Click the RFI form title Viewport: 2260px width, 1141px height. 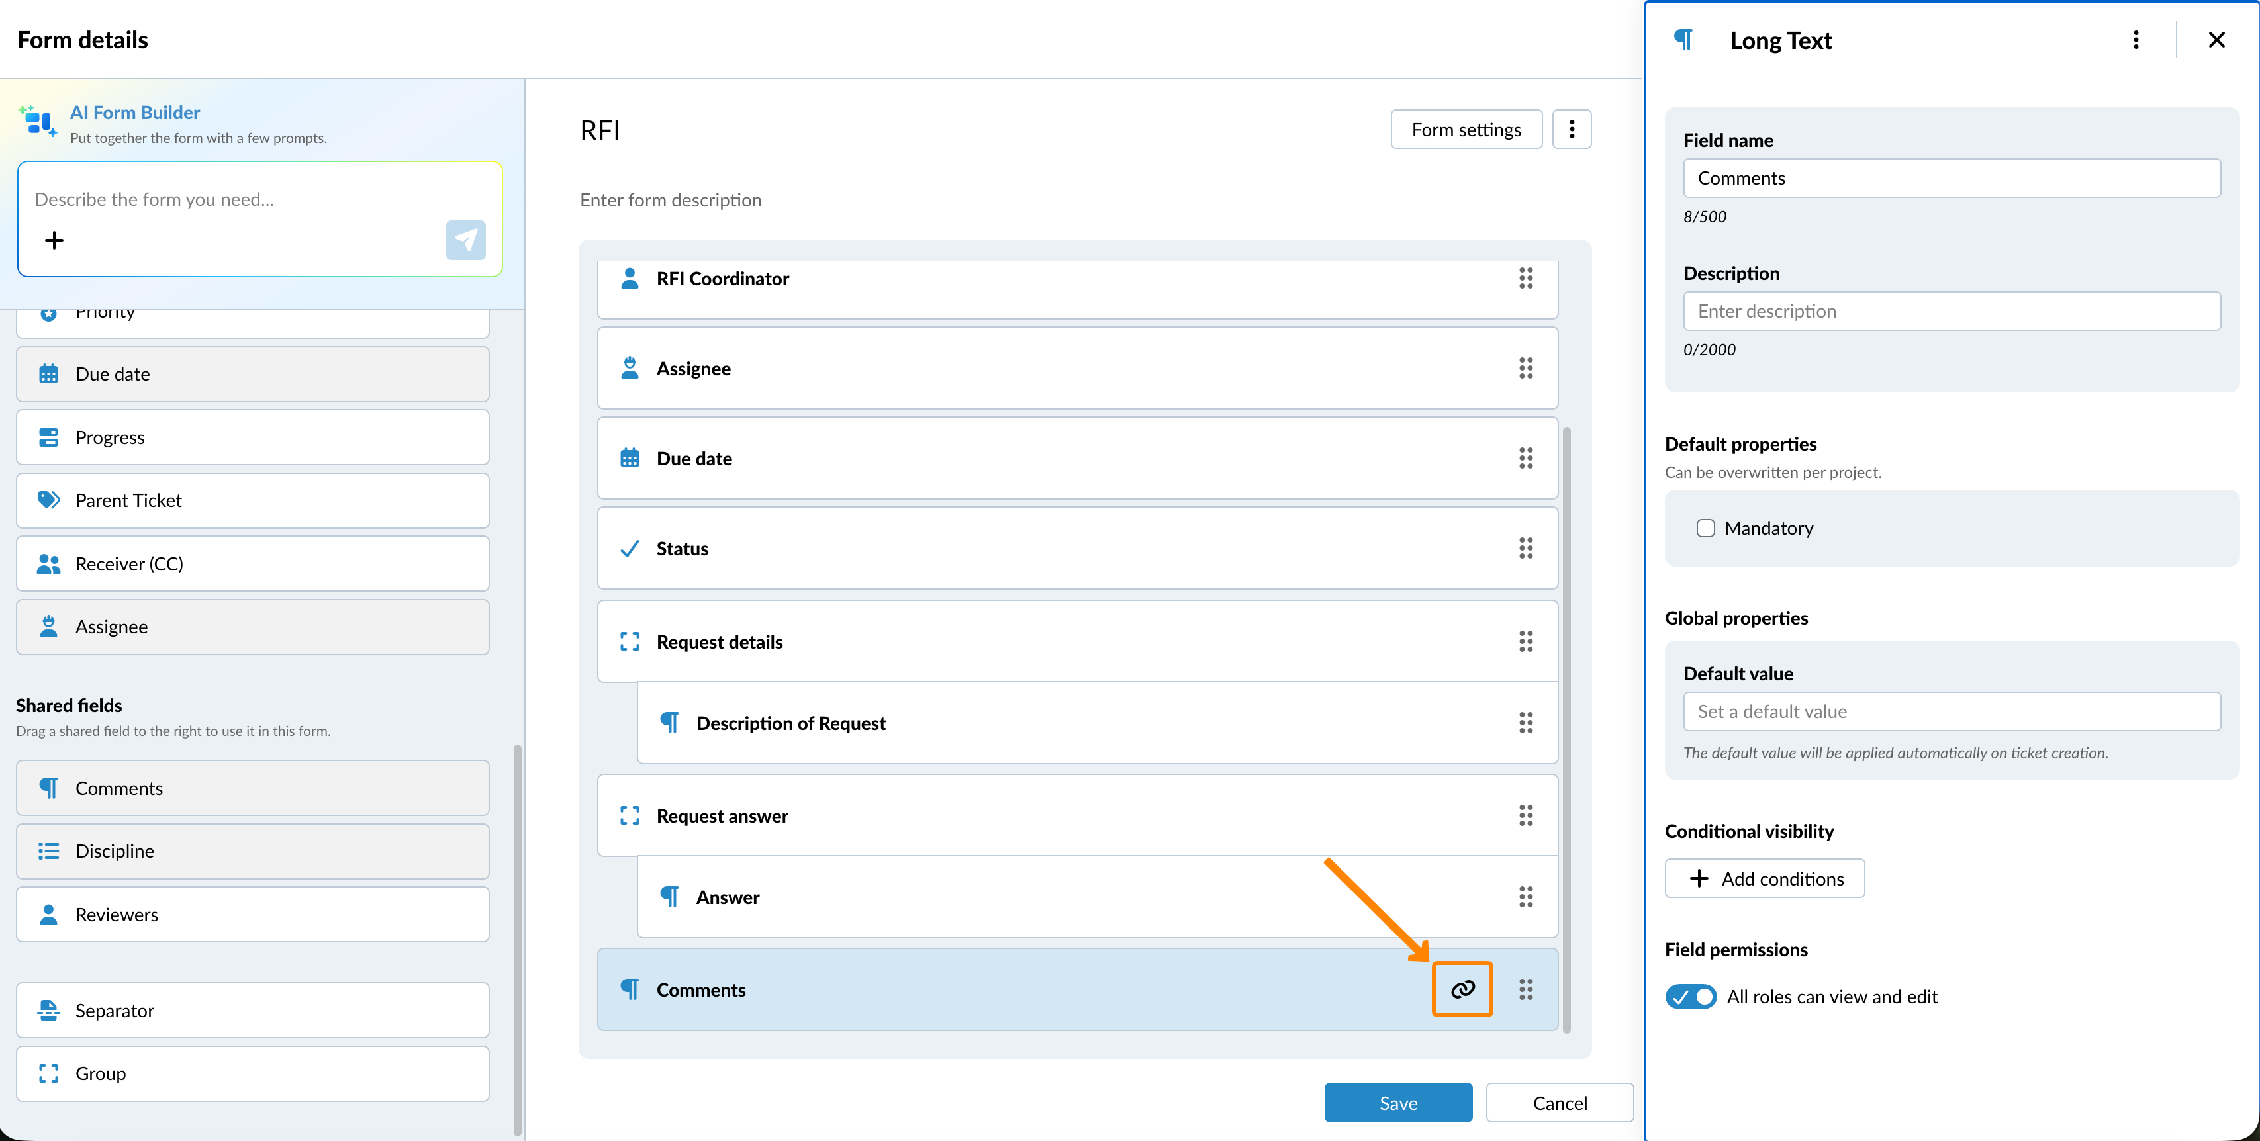pos(600,130)
